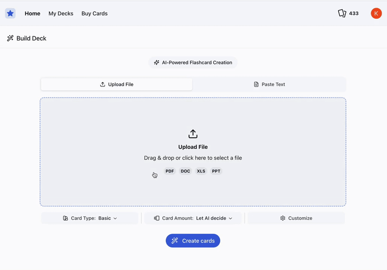Open My Decks from navigation
The height and width of the screenshot is (270, 387).
[61, 14]
